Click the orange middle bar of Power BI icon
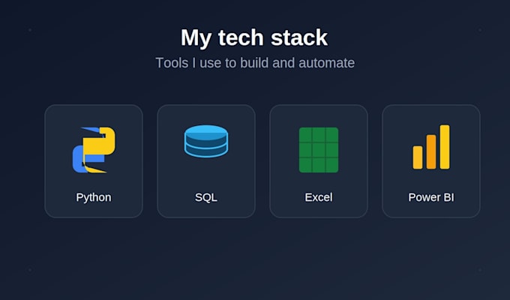510x300 pixels. click(431, 152)
